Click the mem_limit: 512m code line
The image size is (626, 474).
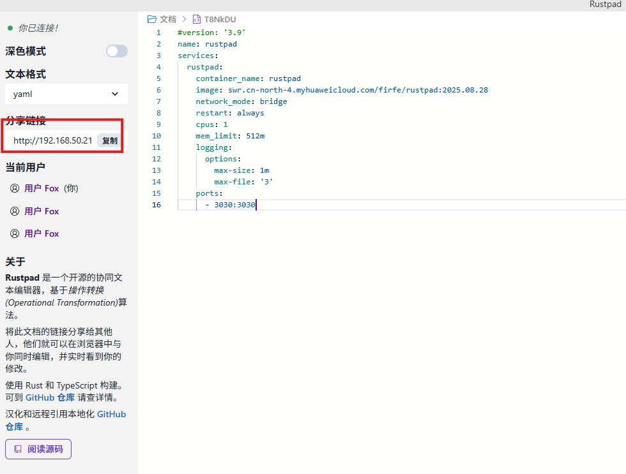(x=230, y=136)
